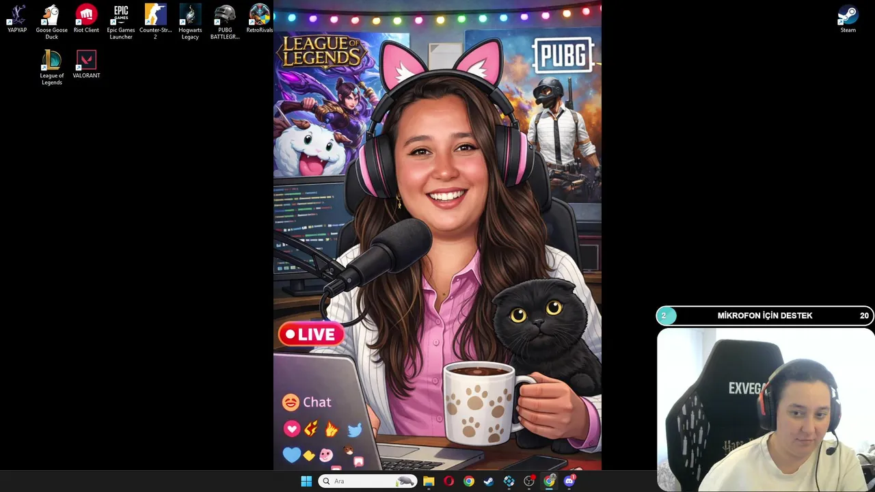Select the PUBG BATTLEGROUNDS desktop icon

click(x=225, y=22)
